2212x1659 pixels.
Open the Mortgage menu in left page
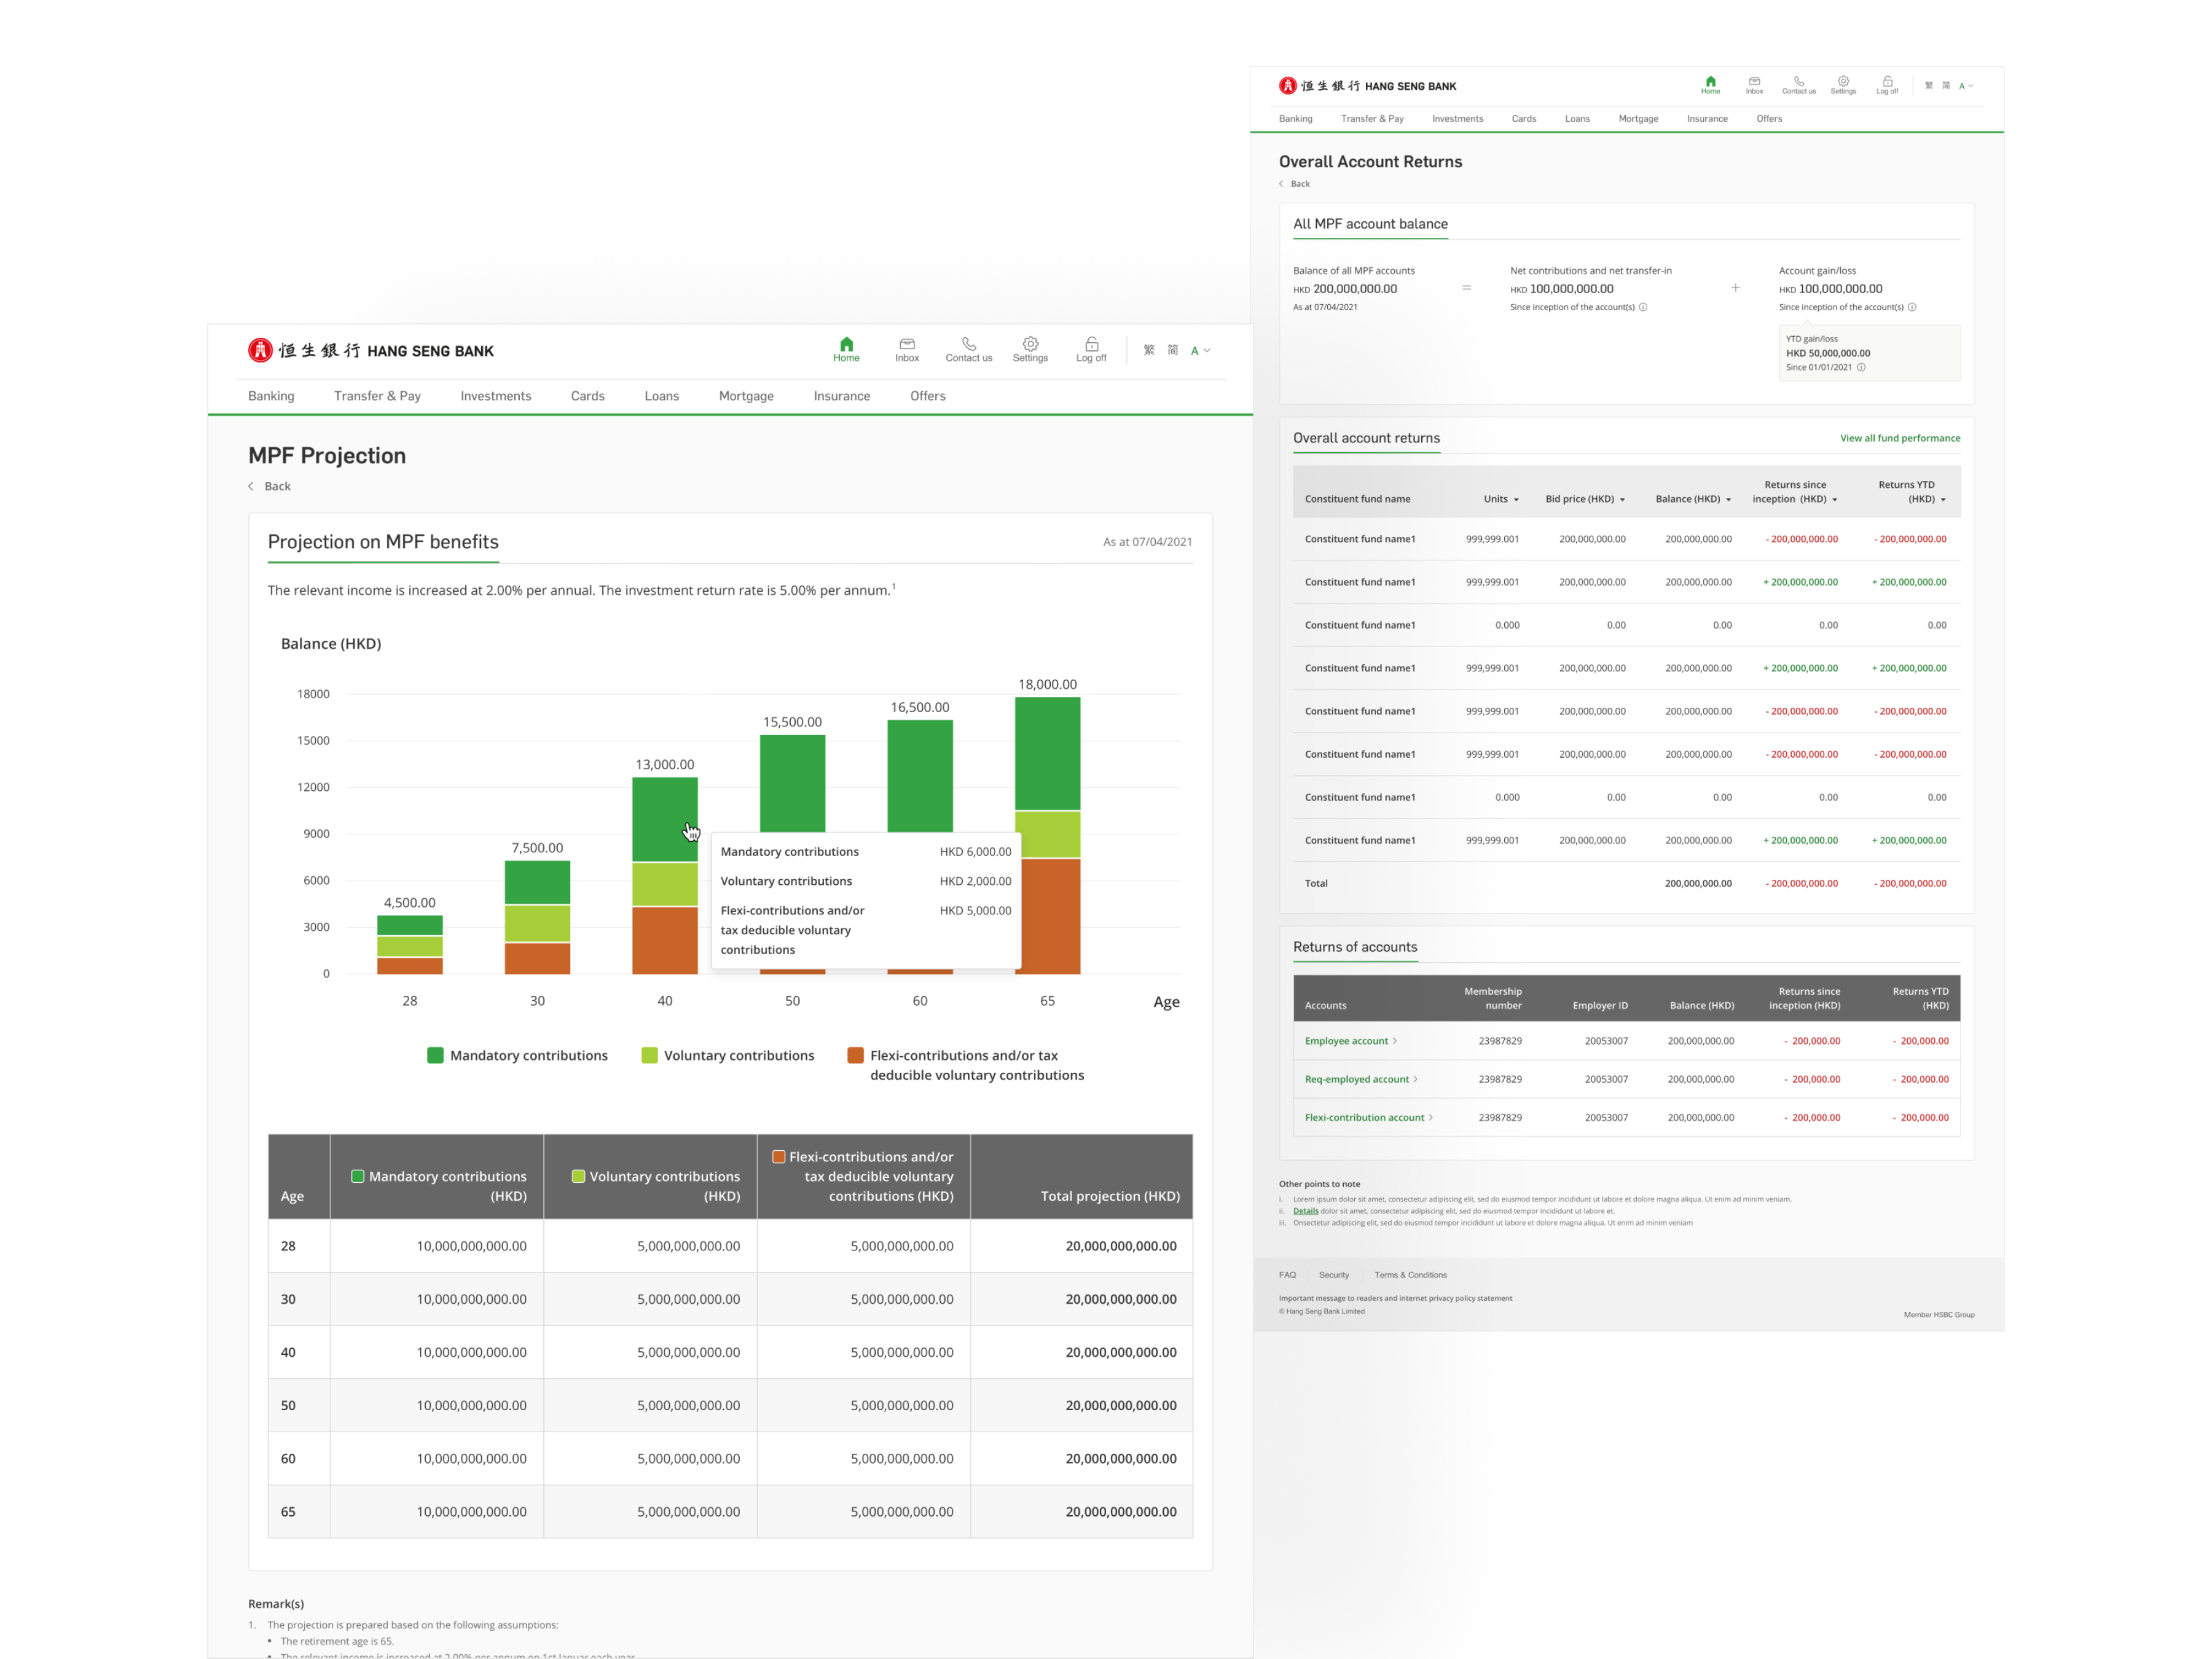pos(746,396)
